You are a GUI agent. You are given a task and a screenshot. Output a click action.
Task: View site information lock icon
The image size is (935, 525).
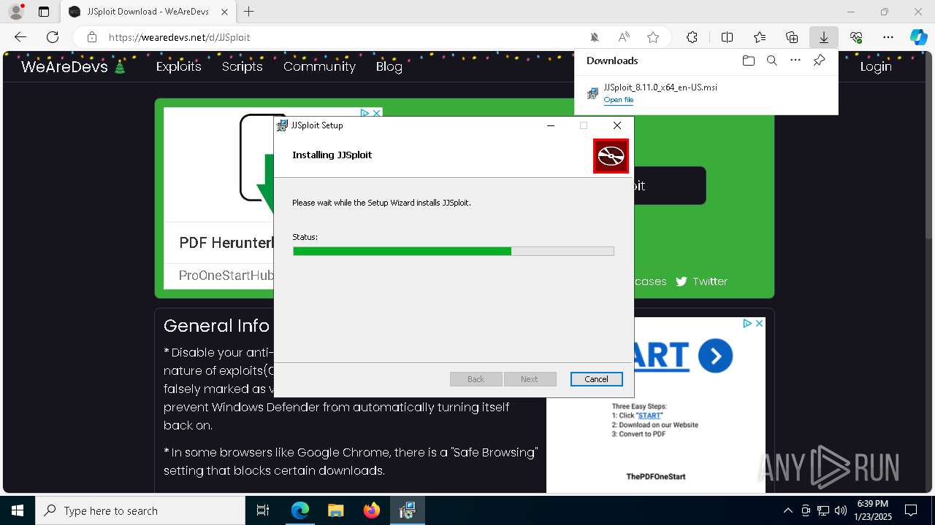[92, 37]
